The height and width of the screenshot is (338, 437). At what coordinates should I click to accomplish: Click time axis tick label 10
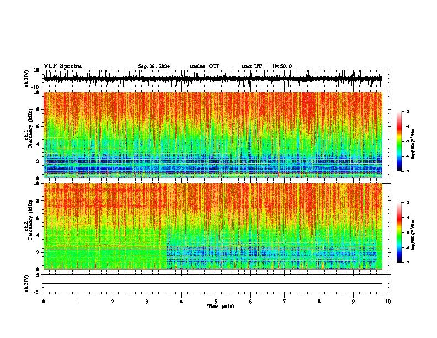[x=388, y=302]
